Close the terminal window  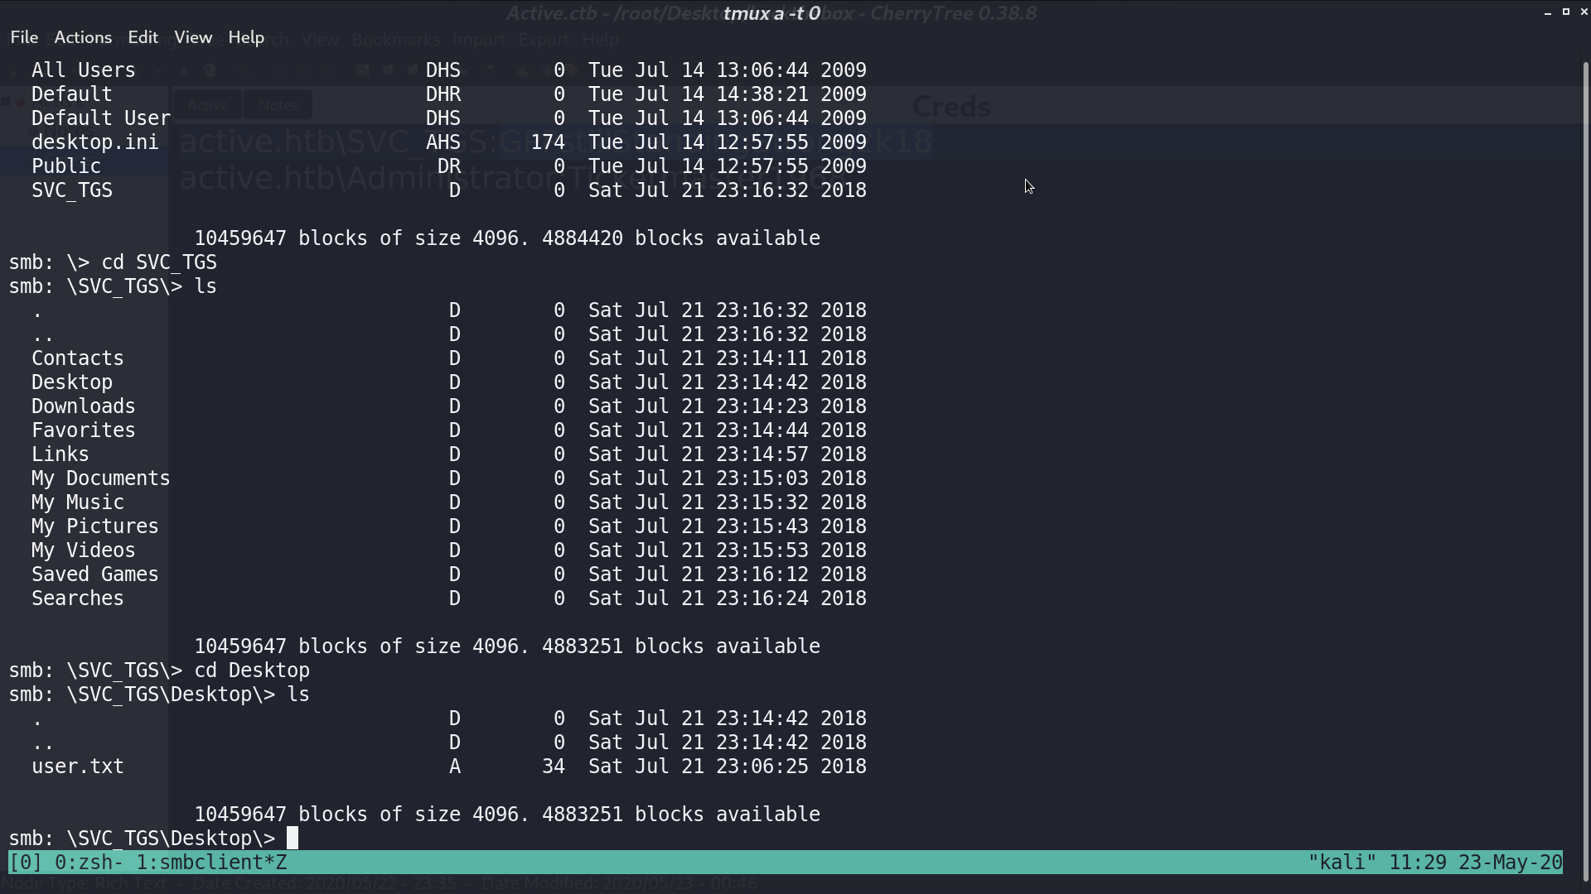pos(1584,12)
